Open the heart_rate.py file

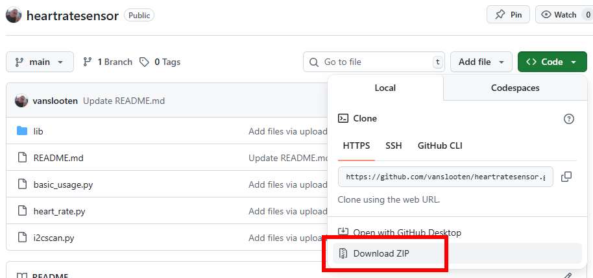(x=60, y=211)
